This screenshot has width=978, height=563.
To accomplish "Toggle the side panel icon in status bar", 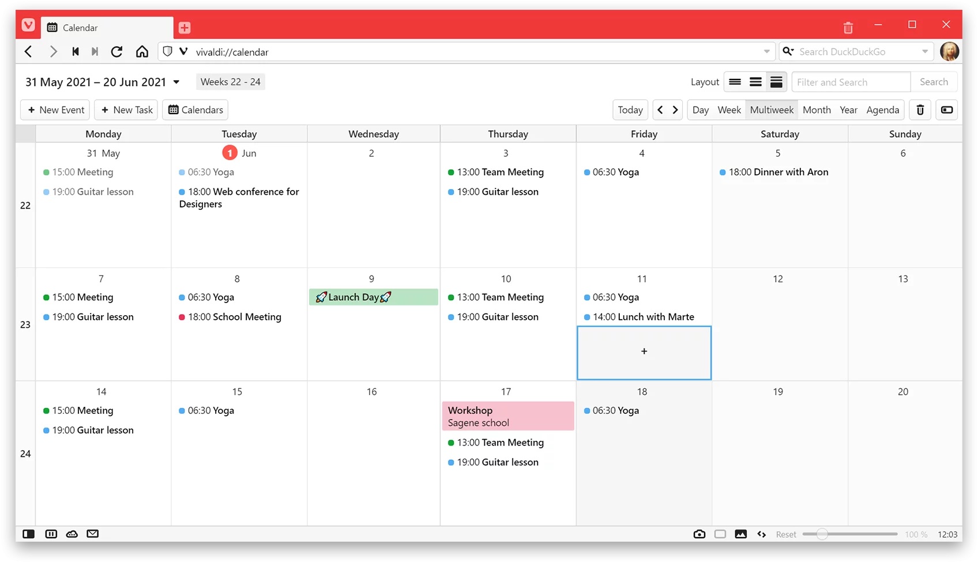I will (28, 534).
